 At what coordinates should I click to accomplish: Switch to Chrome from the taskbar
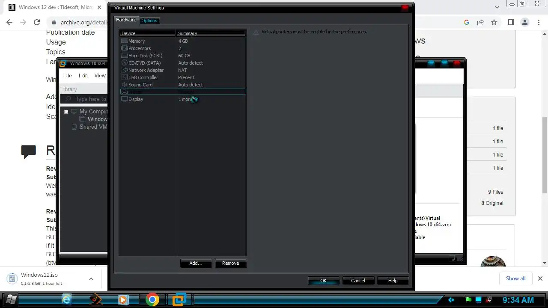click(x=152, y=299)
